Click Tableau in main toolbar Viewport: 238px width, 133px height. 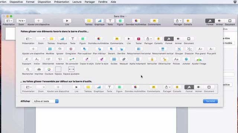pyautogui.click(x=89, y=21)
